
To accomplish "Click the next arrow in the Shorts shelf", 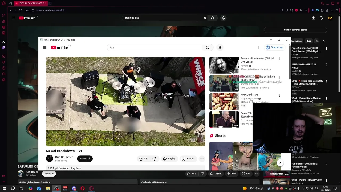I will click(280, 163).
